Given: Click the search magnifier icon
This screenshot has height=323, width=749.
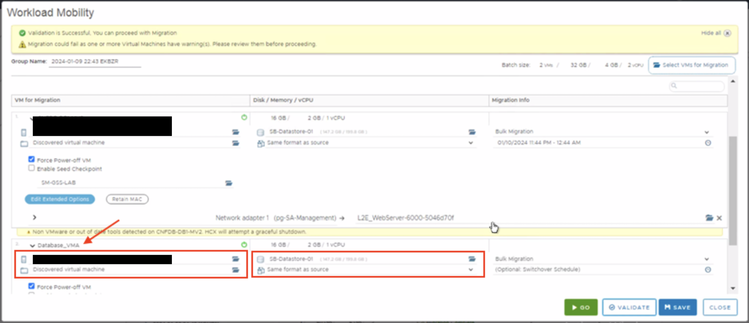Looking at the screenshot, I should (x=674, y=86).
